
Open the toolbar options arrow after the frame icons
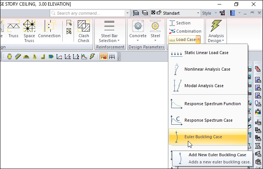pyautogui.click(x=119, y=59)
